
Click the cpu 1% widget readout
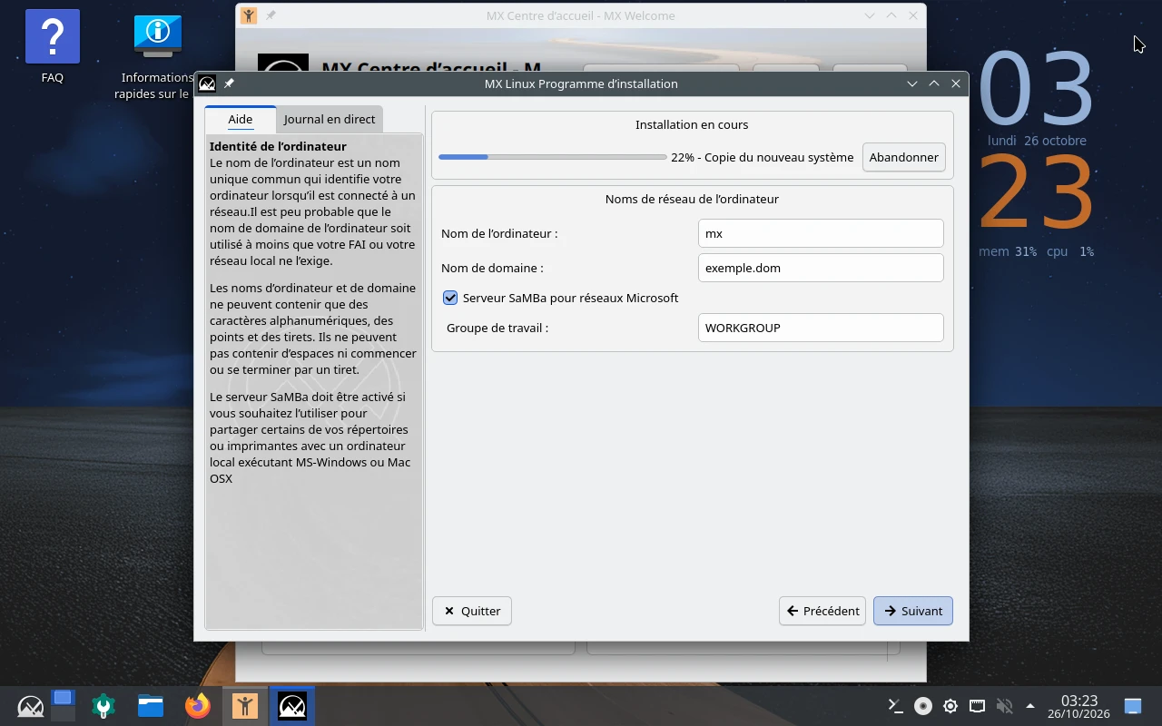coord(1070,251)
